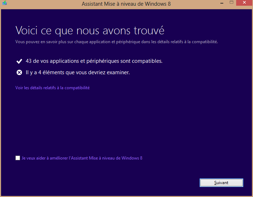
Task: Click the 'Voici ce que nous avons trouvé' heading
Action: pos(90,30)
